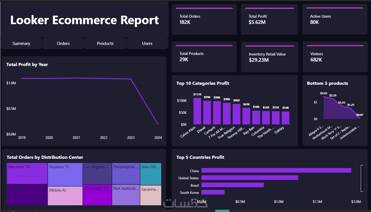Click the Top 10 Categories Profit title
The image size is (371, 212).
[x=203, y=83]
